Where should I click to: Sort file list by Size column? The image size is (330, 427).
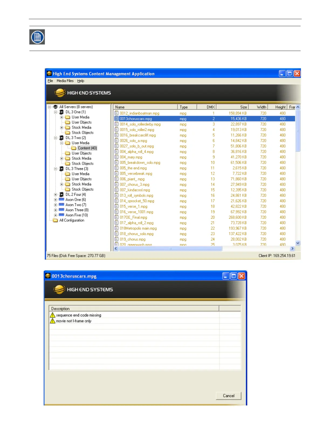click(232, 107)
